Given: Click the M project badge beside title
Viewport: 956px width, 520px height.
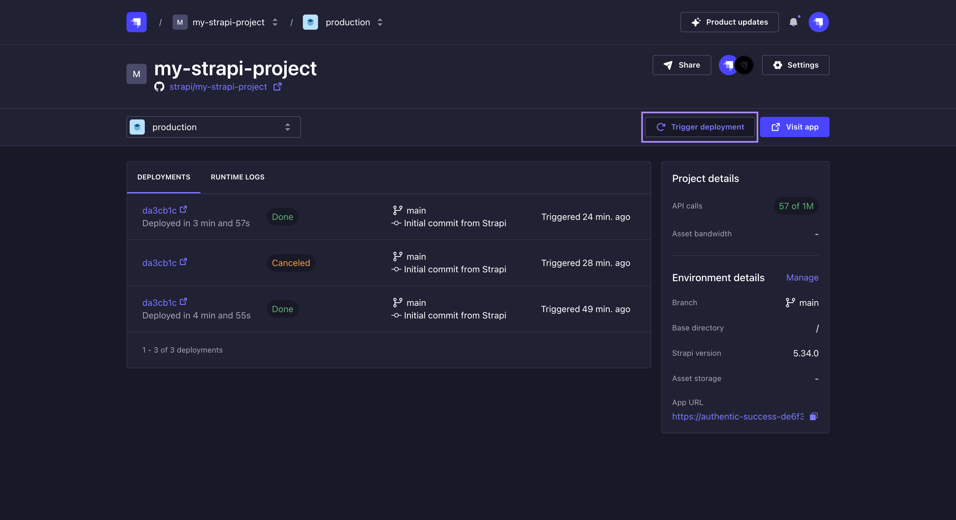Looking at the screenshot, I should pyautogui.click(x=136, y=74).
